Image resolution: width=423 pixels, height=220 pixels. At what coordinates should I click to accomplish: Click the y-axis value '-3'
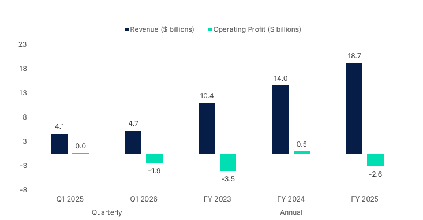tap(24, 166)
